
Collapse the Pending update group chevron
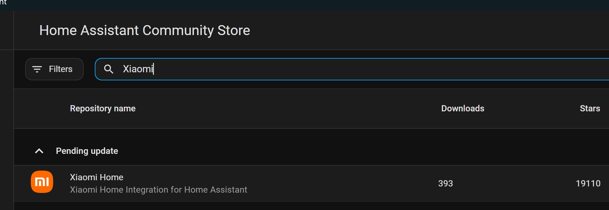(39, 151)
